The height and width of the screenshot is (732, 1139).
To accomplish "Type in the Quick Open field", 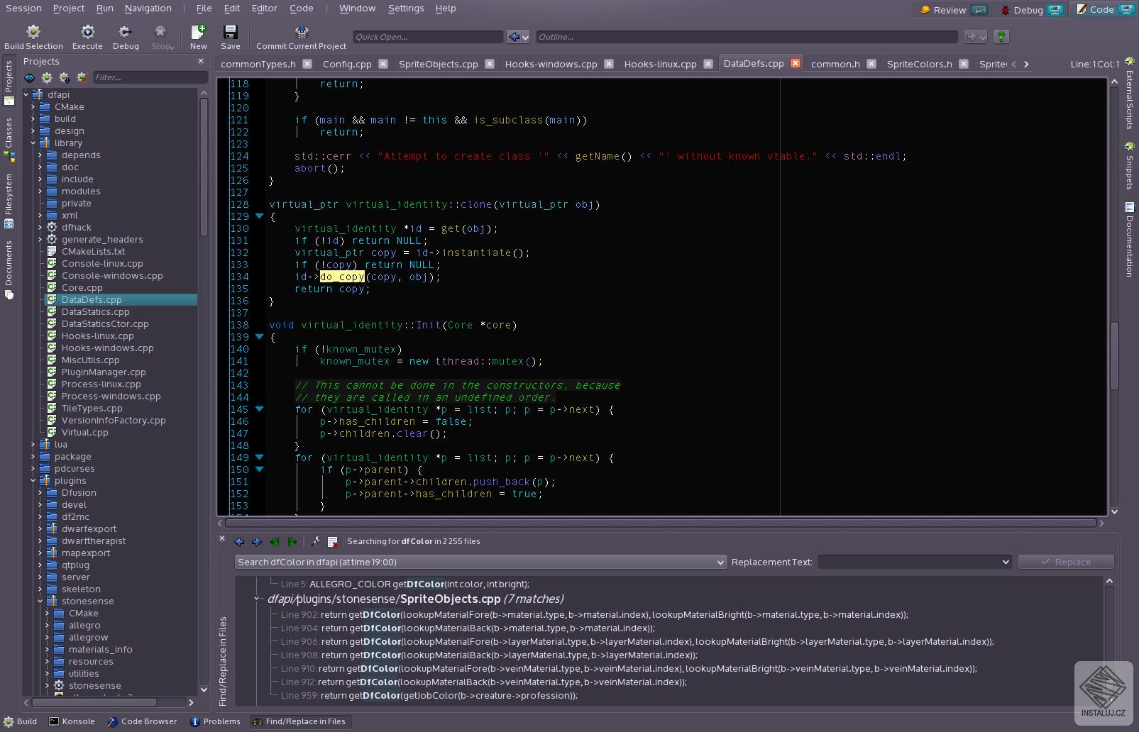I will click(426, 36).
